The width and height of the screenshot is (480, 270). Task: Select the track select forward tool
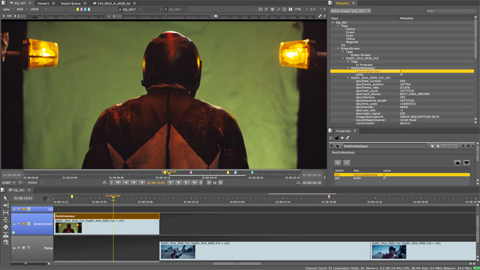tap(5, 205)
